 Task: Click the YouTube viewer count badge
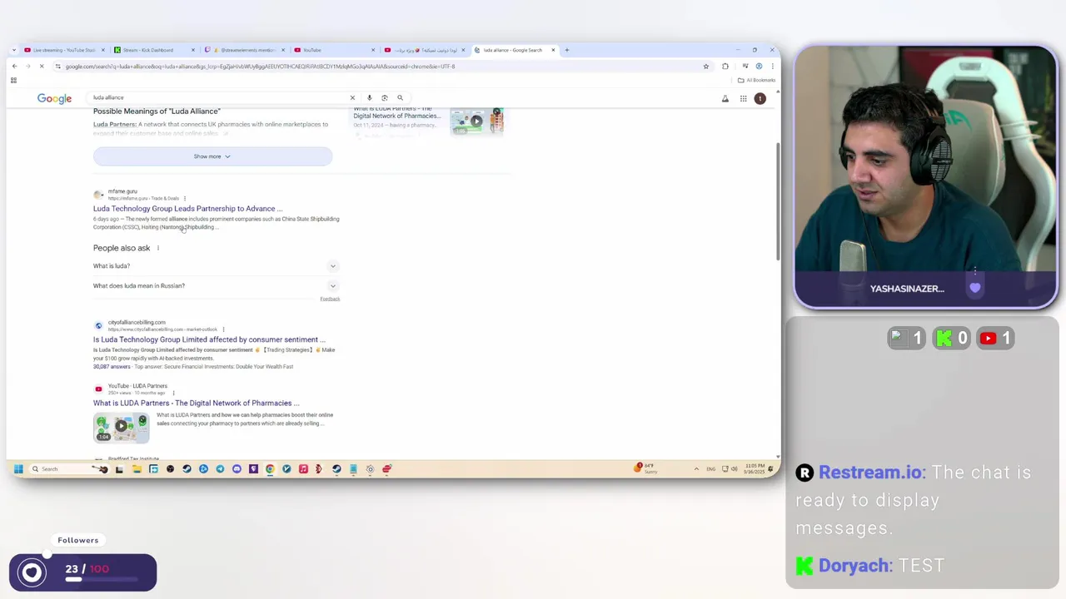(x=995, y=338)
